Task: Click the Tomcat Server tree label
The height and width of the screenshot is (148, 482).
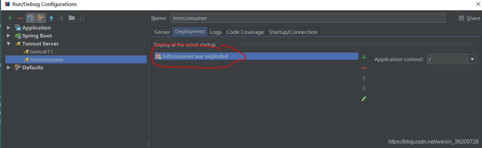Action: click(40, 44)
